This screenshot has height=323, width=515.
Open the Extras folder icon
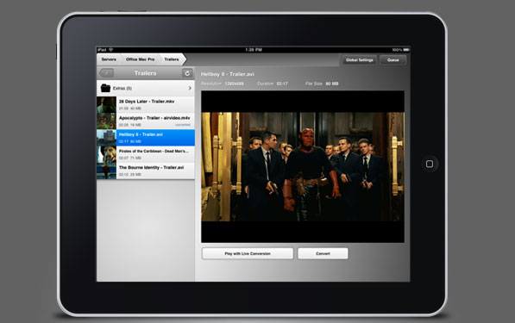point(105,88)
